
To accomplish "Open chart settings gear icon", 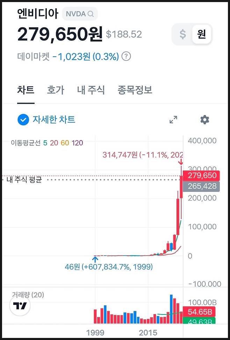I will (x=204, y=120).
